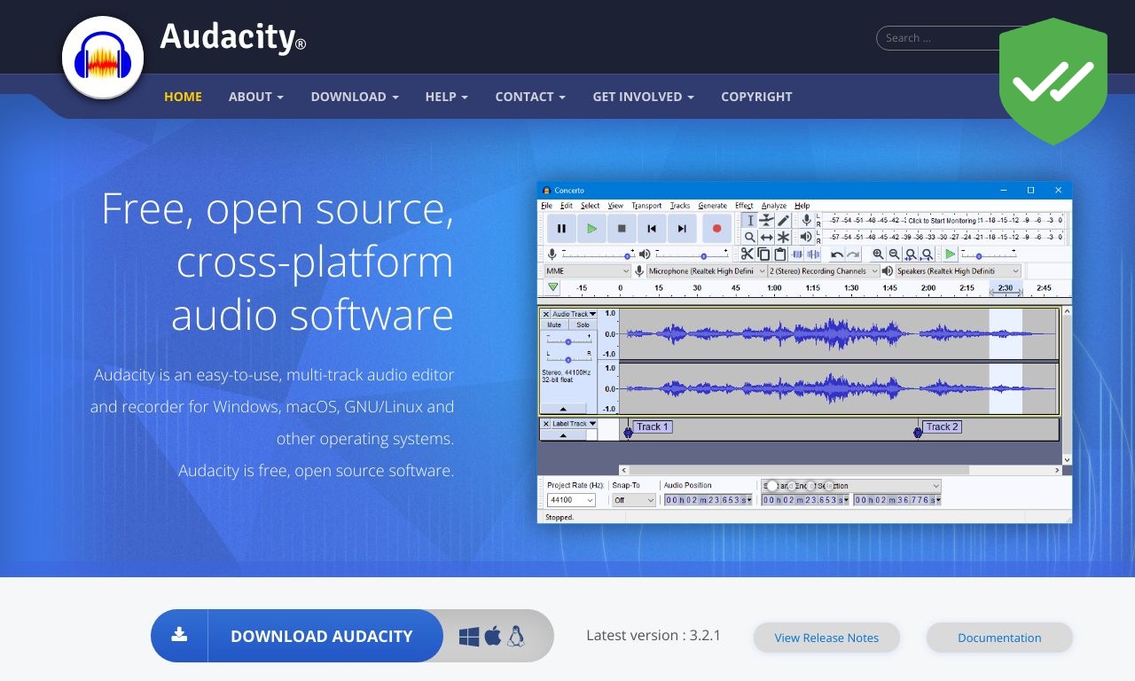
Task: Expand the DOWNLOAD dropdown in the website navigation
Action: [x=355, y=97]
